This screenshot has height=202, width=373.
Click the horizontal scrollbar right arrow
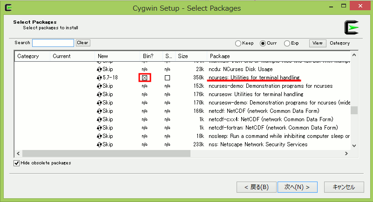coord(346,153)
